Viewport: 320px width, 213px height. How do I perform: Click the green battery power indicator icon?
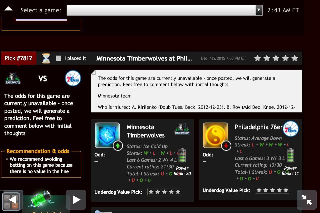[42, 199]
